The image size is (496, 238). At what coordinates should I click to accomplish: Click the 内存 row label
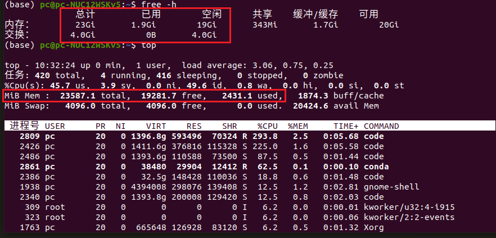16,25
